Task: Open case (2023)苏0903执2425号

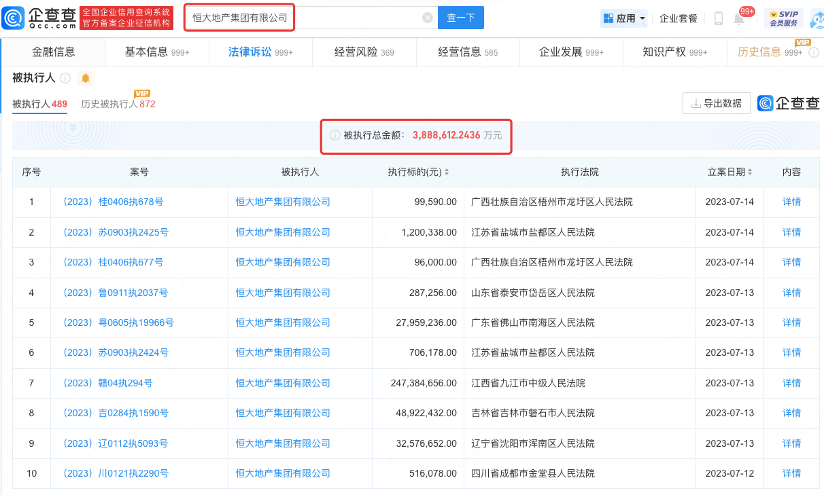Action: pyautogui.click(x=115, y=232)
